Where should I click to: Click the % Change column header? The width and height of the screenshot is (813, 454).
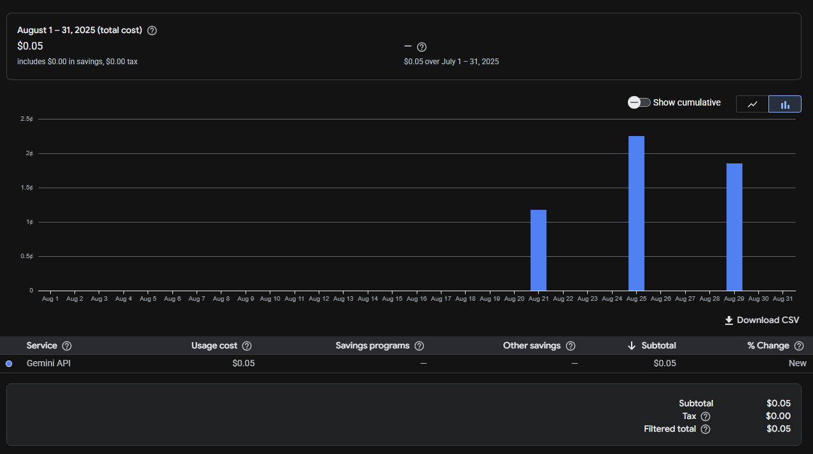[768, 346]
